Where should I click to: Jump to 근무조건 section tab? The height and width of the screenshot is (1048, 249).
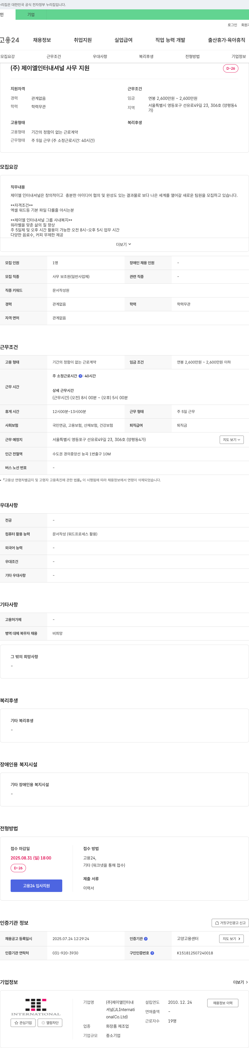point(53,56)
